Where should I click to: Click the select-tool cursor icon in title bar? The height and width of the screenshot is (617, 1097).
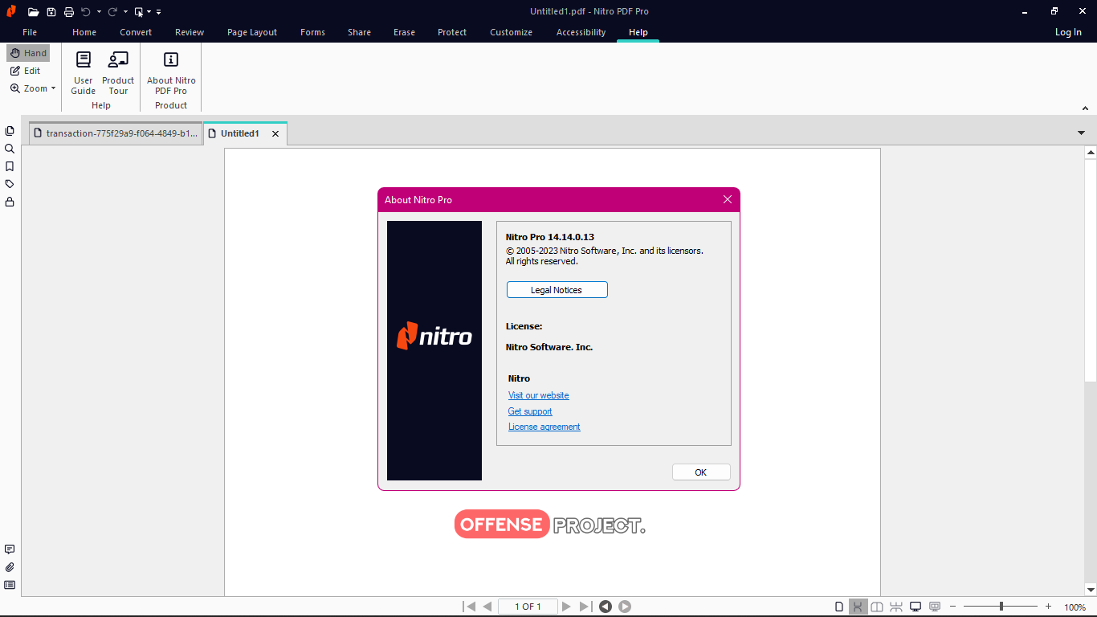click(x=139, y=12)
